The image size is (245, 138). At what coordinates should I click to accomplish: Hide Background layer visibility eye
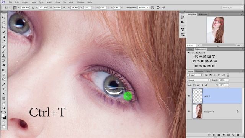pyautogui.click(x=189, y=112)
